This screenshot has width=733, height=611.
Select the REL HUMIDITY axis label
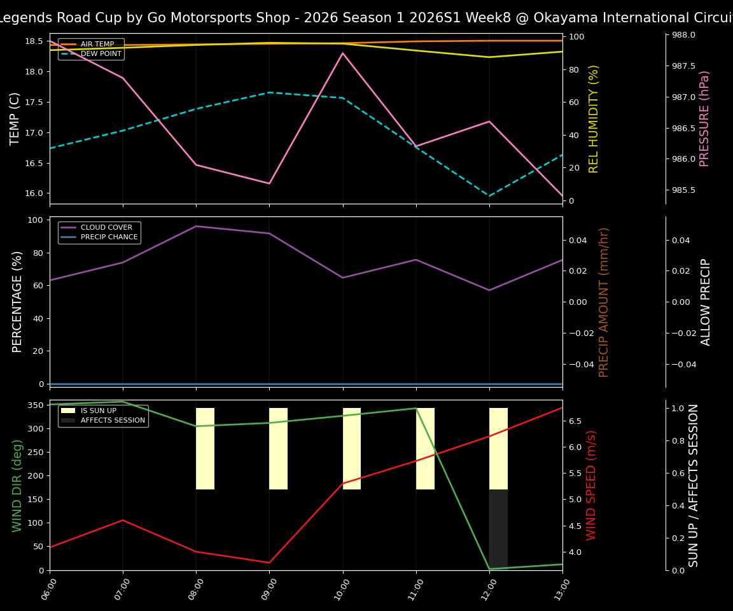tap(594, 119)
